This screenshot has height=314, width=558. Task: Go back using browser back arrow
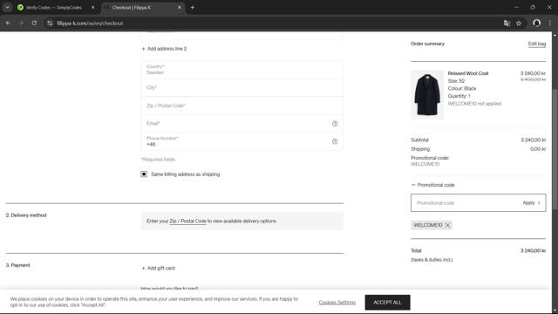pos(8,24)
